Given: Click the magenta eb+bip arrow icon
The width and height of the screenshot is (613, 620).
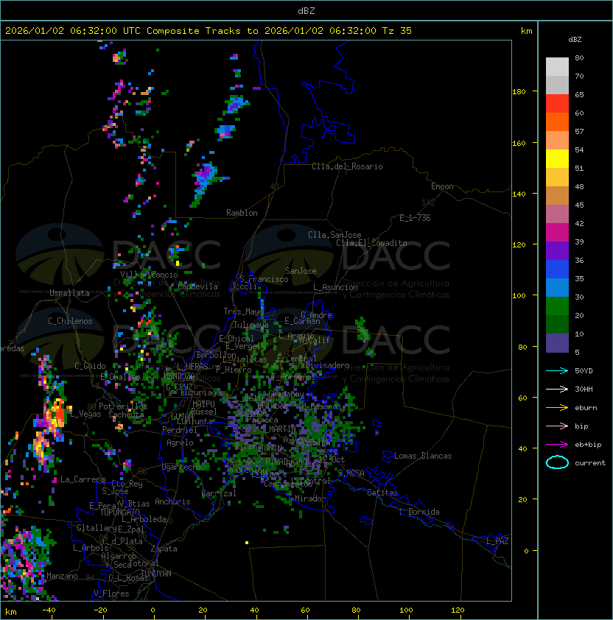Looking at the screenshot, I should point(557,445).
